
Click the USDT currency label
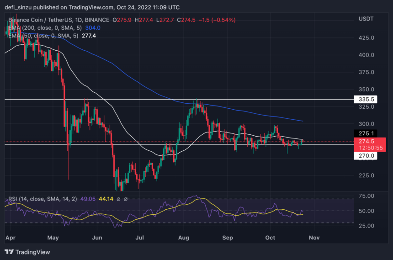366,19
